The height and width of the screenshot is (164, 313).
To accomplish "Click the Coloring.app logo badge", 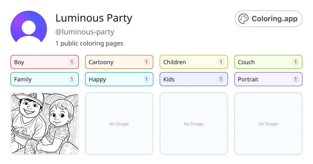I will [268, 18].
